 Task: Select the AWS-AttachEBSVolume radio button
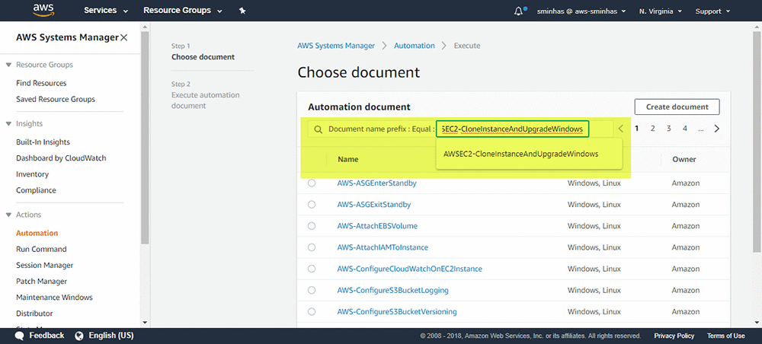tap(312, 226)
